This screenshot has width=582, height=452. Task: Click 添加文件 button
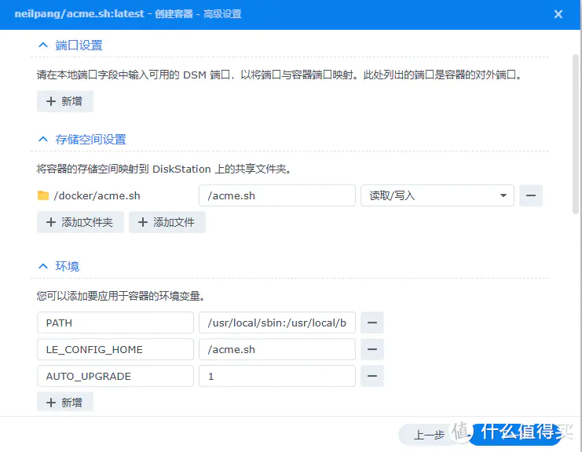(167, 222)
